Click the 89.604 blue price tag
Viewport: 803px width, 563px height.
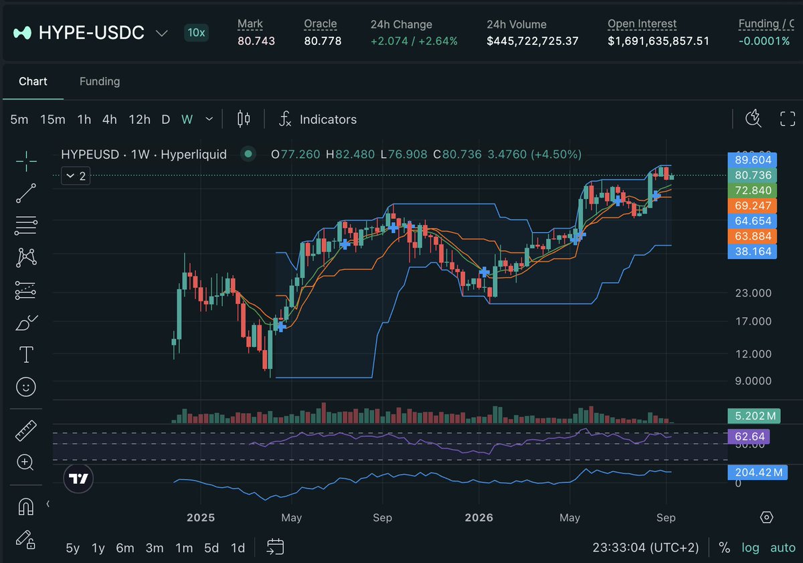(x=752, y=159)
